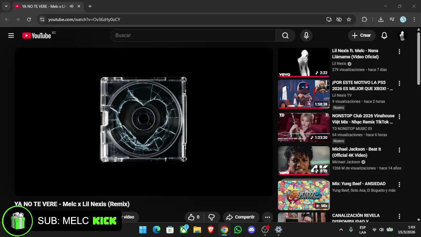Image resolution: width=421 pixels, height=237 pixels.
Task: Open WhatsApp from taskbar
Action: (x=238, y=230)
